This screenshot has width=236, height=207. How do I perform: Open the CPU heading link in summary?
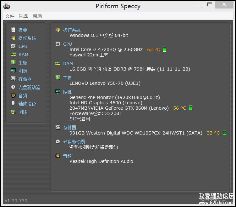pyautogui.click(x=68, y=44)
